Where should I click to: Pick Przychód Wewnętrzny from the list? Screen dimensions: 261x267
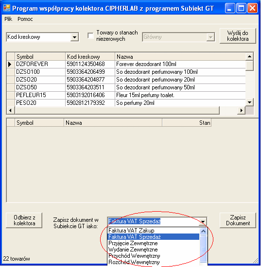154,256
